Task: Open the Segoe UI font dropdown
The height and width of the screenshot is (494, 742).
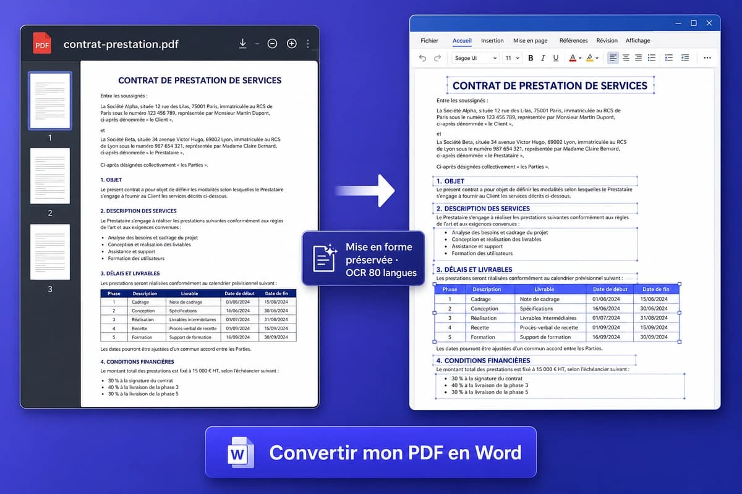Action: tap(475, 58)
